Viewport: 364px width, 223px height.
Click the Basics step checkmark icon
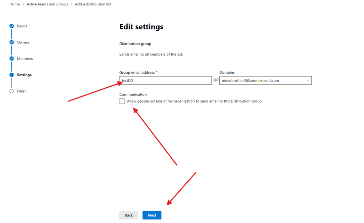click(12, 26)
